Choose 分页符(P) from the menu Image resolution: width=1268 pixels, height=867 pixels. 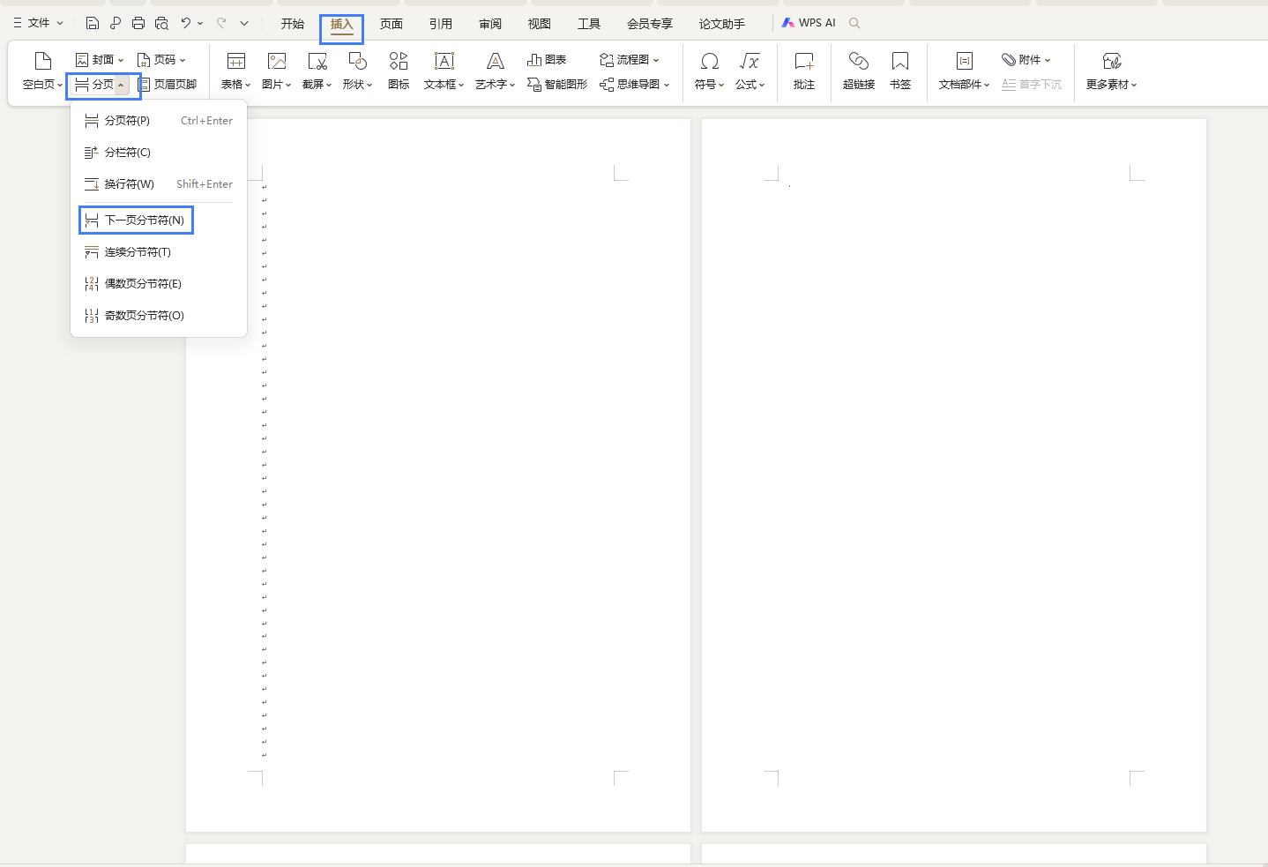pyautogui.click(x=159, y=121)
